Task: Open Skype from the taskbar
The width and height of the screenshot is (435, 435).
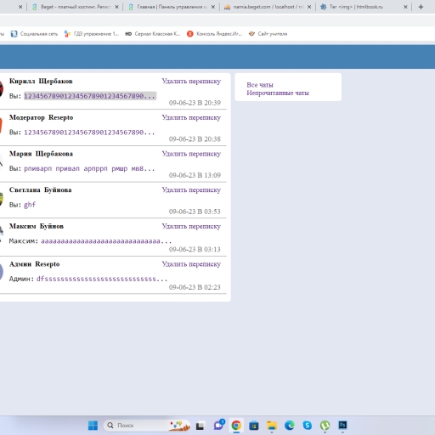Action: point(308,425)
